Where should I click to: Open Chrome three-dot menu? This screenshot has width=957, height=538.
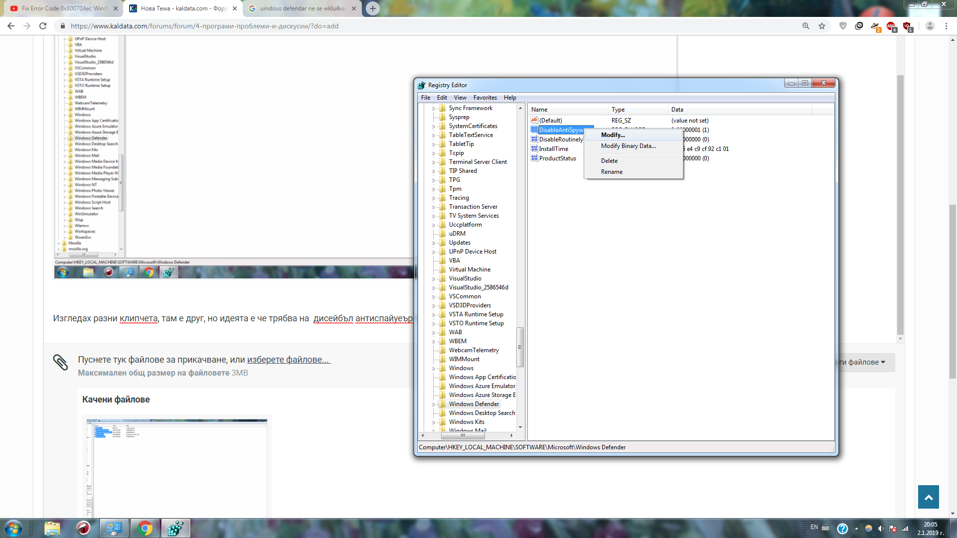(946, 26)
